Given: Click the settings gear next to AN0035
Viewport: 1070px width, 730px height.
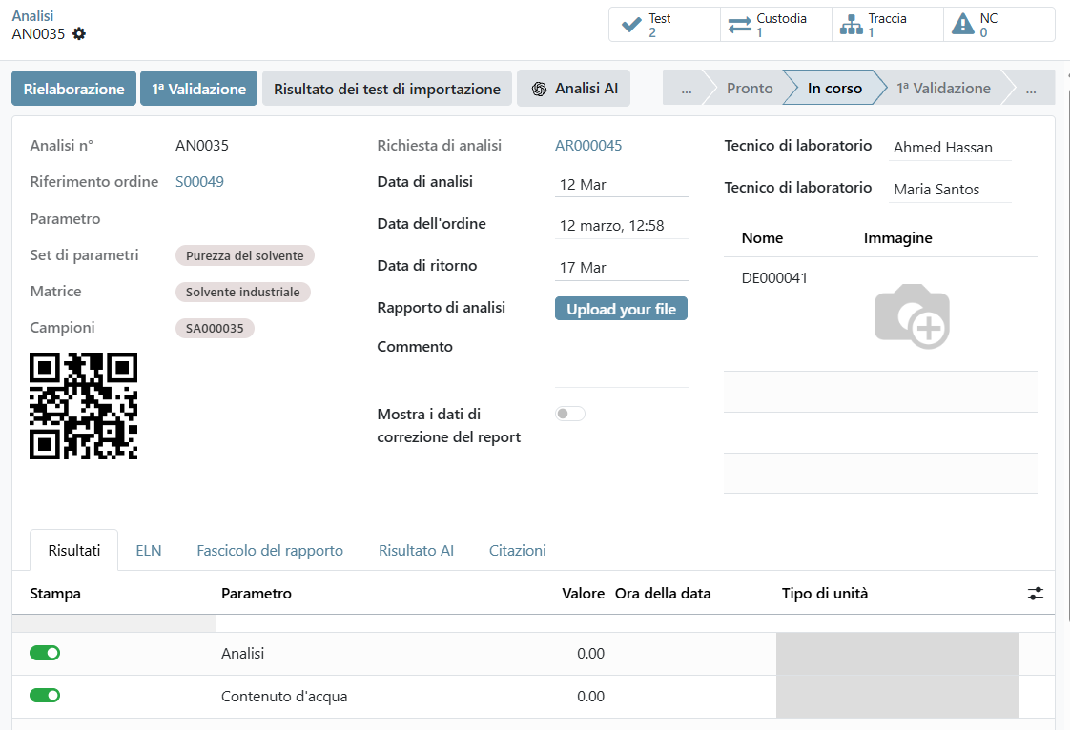Looking at the screenshot, I should [79, 33].
